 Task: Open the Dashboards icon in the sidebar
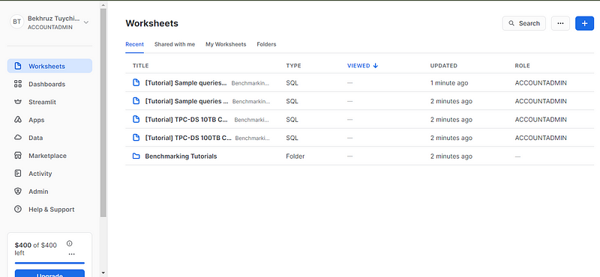(18, 84)
